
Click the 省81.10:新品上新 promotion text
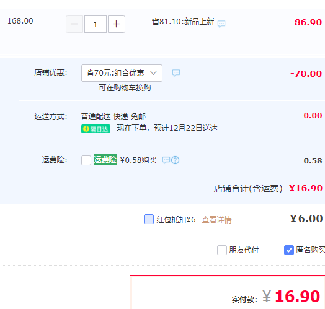point(183,22)
